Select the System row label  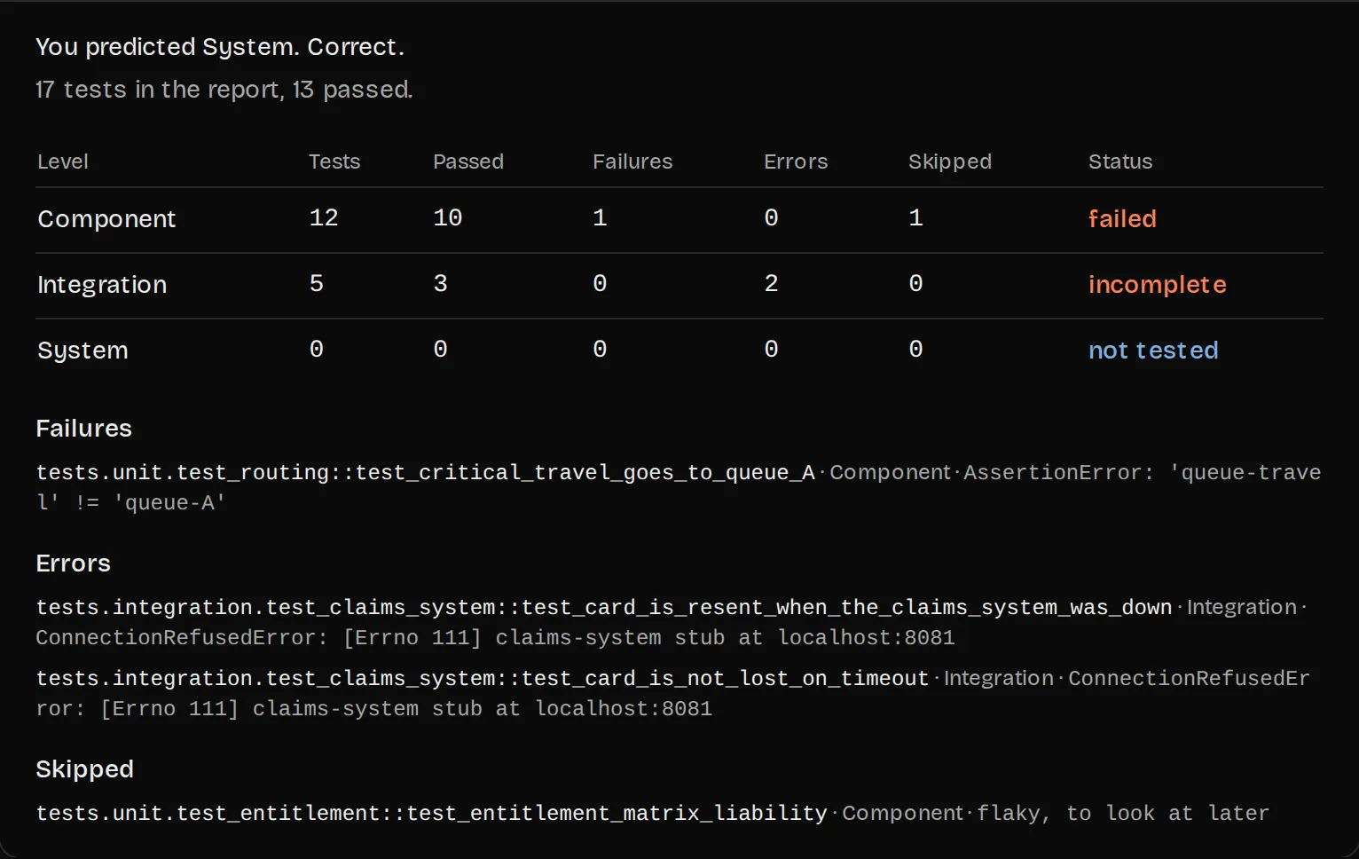[x=82, y=351]
